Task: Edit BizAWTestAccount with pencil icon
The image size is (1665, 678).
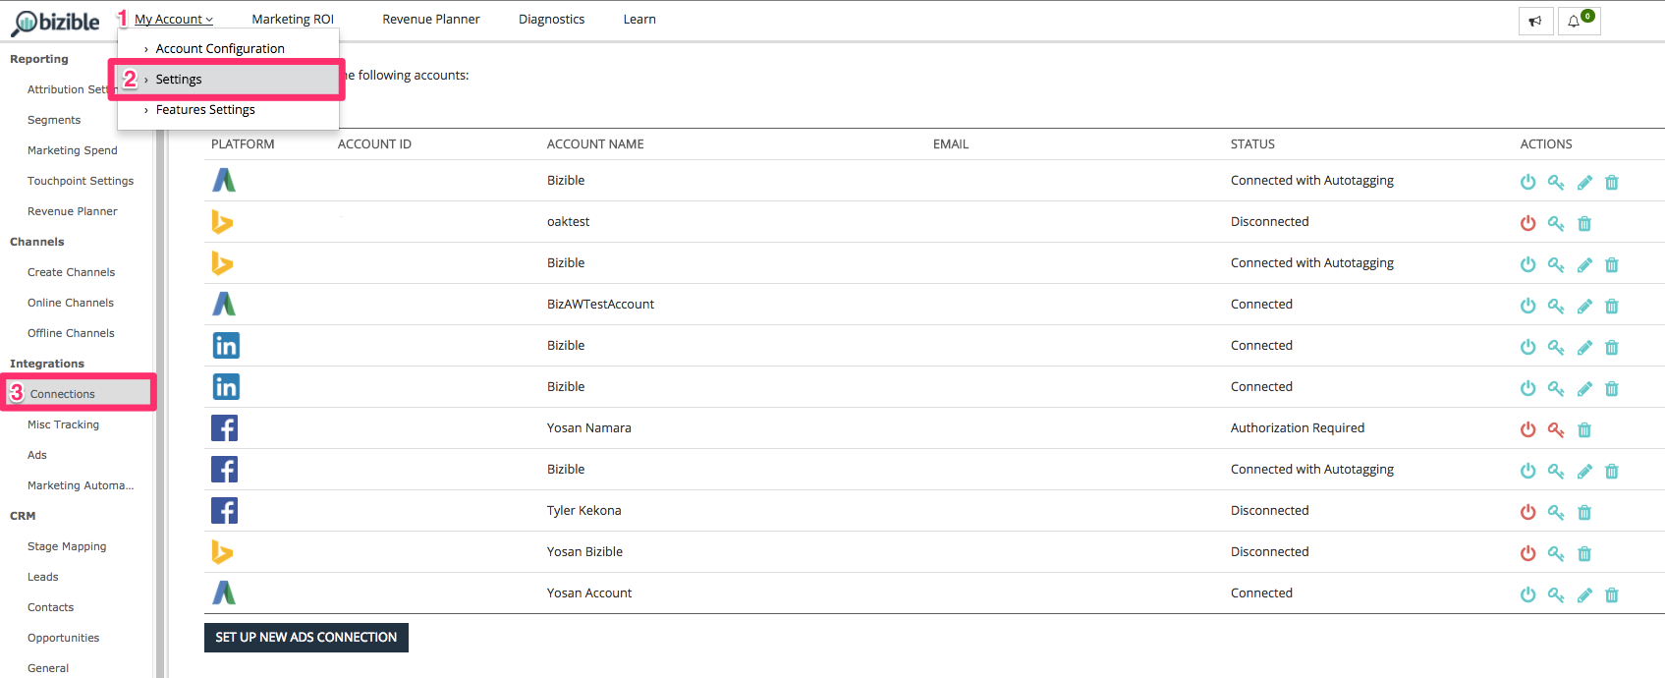Action: [1584, 306]
